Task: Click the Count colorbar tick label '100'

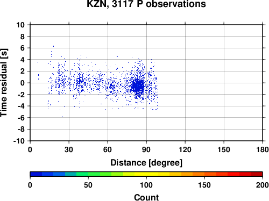Action: point(146,185)
